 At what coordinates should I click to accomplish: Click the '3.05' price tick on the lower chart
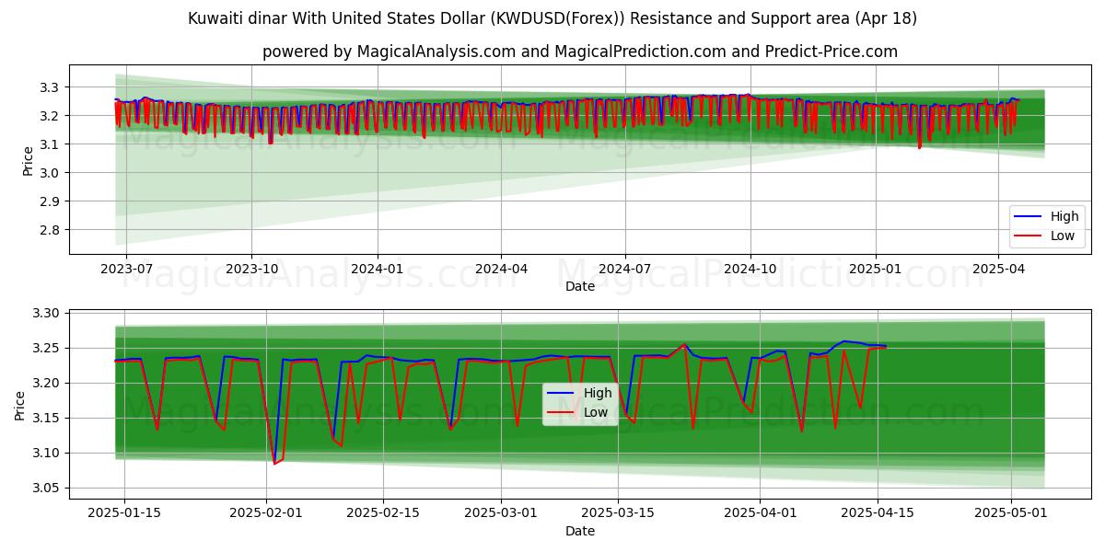[46, 489]
